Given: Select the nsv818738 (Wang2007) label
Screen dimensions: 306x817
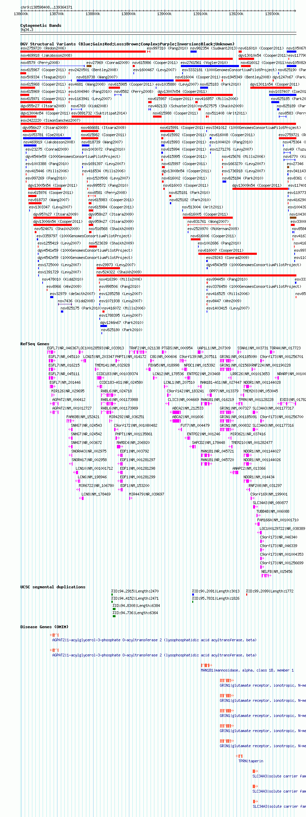Looking at the screenshot, I should (x=97, y=77).
